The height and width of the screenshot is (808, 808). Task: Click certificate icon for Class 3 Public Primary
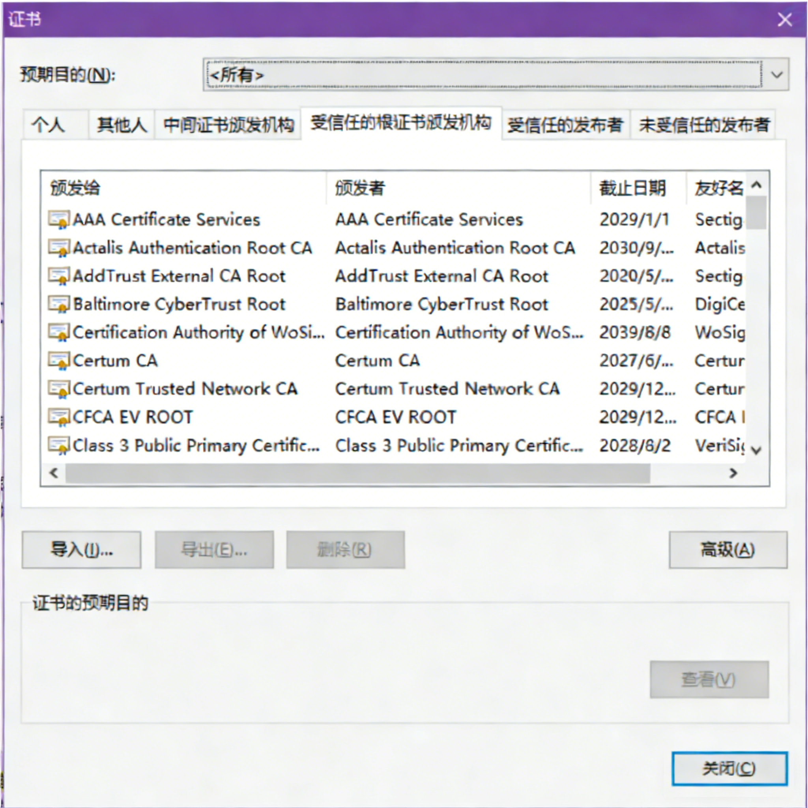pos(58,445)
